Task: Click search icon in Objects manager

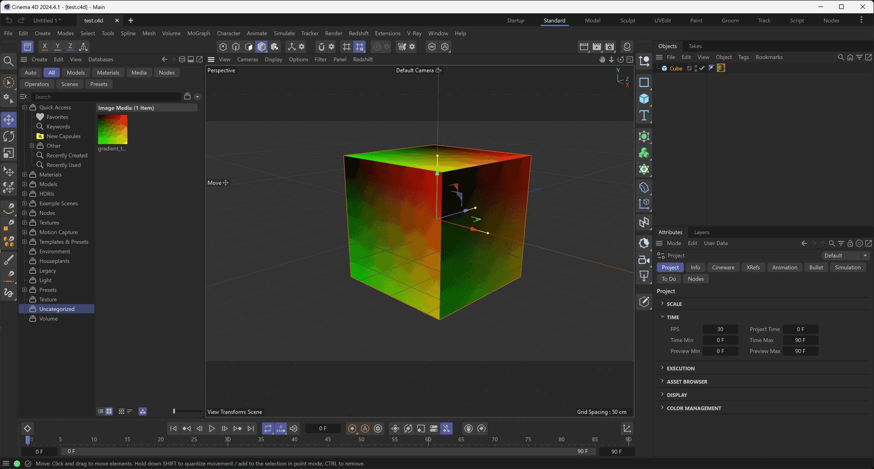Action: click(841, 57)
